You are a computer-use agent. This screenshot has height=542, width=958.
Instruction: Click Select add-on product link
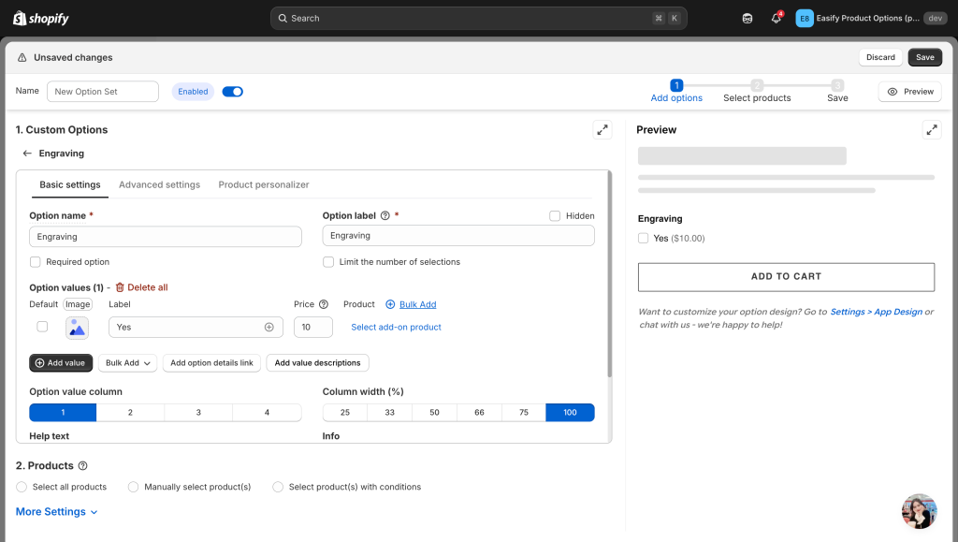coord(396,328)
